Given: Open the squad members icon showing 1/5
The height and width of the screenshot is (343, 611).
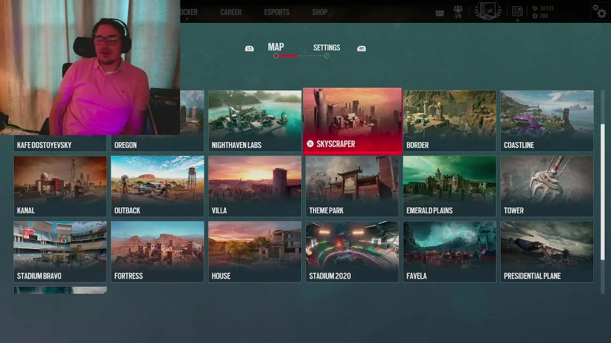Looking at the screenshot, I should coord(458,12).
